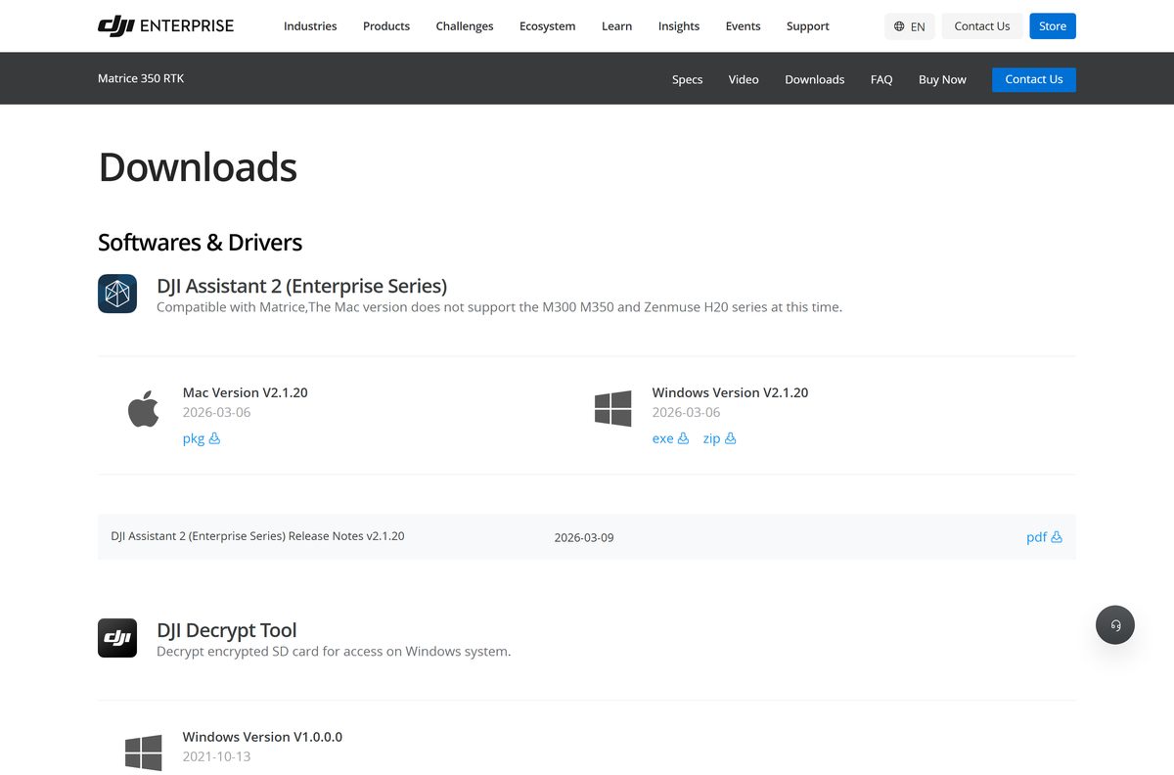This screenshot has width=1174, height=775.
Task: Click the Apple logo for Mac version
Action: 144,408
